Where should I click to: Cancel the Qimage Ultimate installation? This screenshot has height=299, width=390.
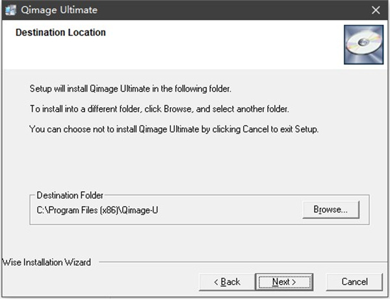click(355, 281)
